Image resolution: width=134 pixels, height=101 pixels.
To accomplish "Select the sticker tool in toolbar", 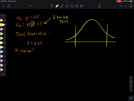I will [x=76, y=6].
